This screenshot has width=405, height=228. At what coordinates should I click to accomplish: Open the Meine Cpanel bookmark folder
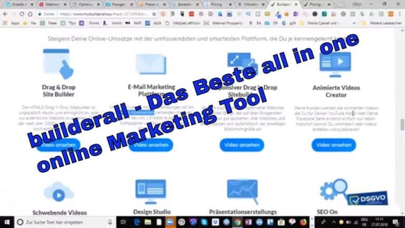[x=319, y=23]
